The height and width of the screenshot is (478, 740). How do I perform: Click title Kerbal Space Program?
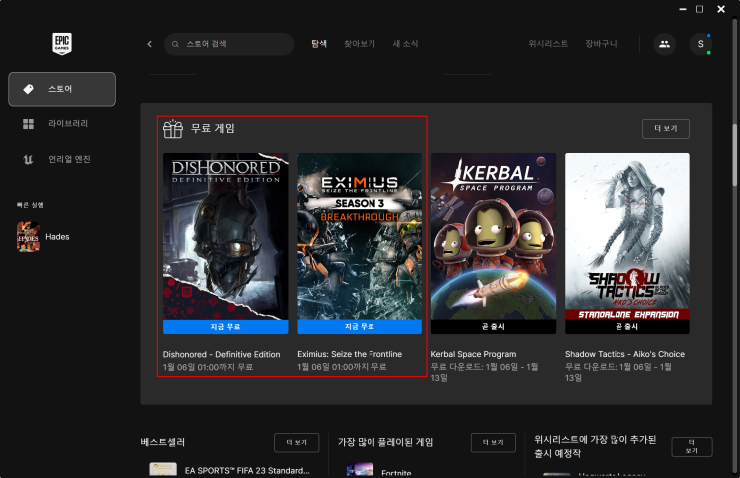click(x=473, y=354)
